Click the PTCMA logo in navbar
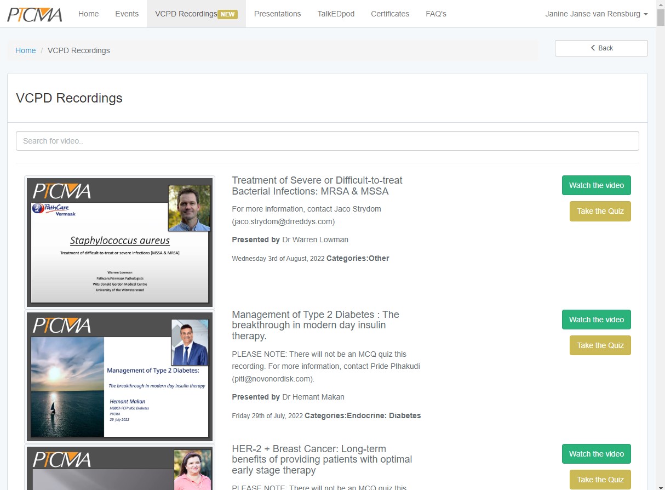 coord(35,14)
